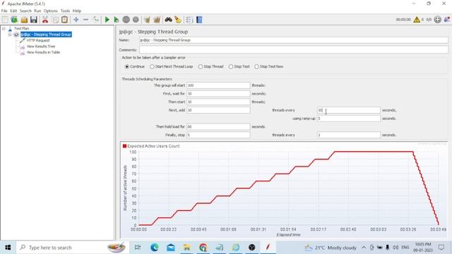The image size is (452, 254).
Task: Click the 'Then start' threads field
Action: 218,102
